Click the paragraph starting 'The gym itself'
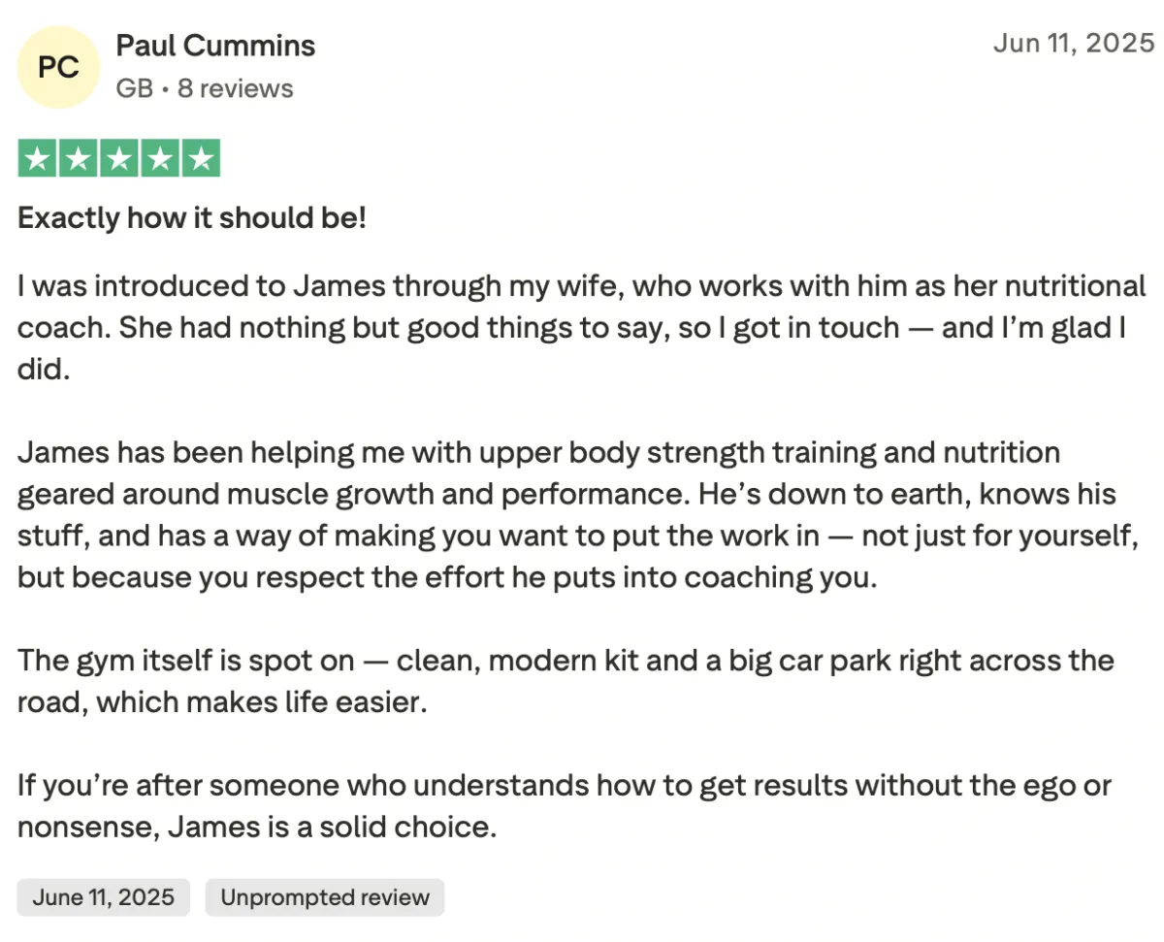The image size is (1164, 942). [x=566, y=681]
